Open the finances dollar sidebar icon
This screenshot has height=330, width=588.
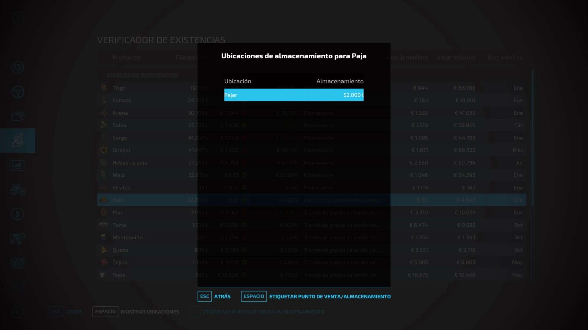pyautogui.click(x=17, y=214)
